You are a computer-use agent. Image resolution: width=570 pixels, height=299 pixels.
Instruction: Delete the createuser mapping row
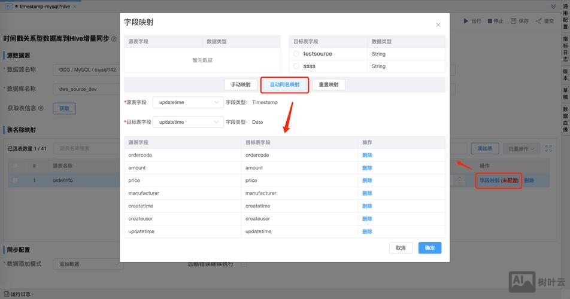(x=367, y=218)
